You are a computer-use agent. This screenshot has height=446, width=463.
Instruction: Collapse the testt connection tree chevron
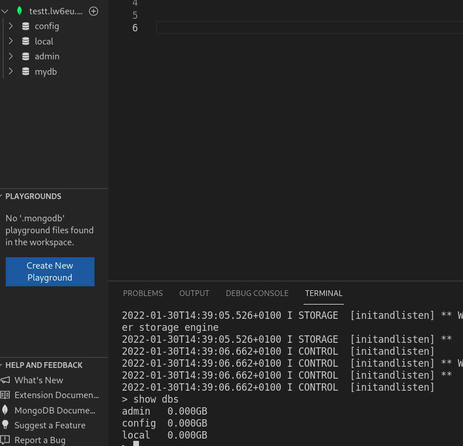[5, 11]
